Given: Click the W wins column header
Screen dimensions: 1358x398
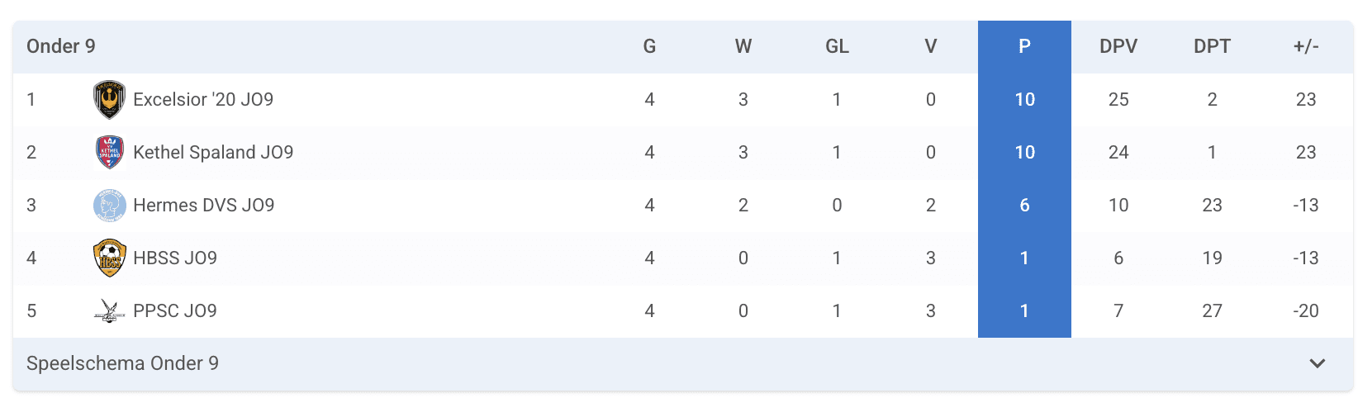Looking at the screenshot, I should click(x=743, y=46).
